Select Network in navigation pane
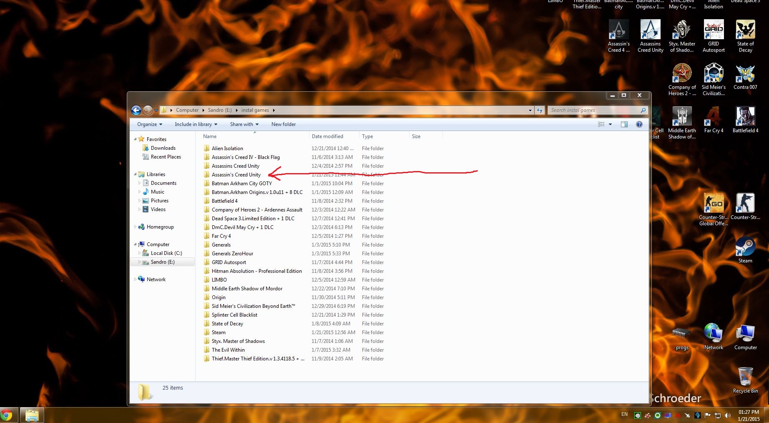This screenshot has height=423, width=769. pyautogui.click(x=156, y=279)
